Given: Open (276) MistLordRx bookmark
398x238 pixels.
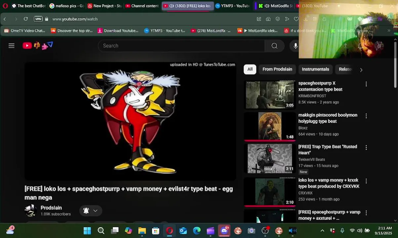Looking at the screenshot, I should point(211,31).
